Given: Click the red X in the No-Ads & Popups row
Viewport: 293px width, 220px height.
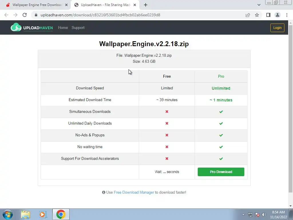Looking at the screenshot, I should click(167, 135).
